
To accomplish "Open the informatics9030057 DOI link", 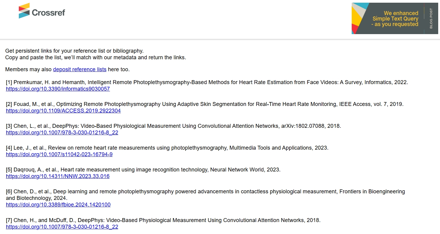I will tap(58, 89).
